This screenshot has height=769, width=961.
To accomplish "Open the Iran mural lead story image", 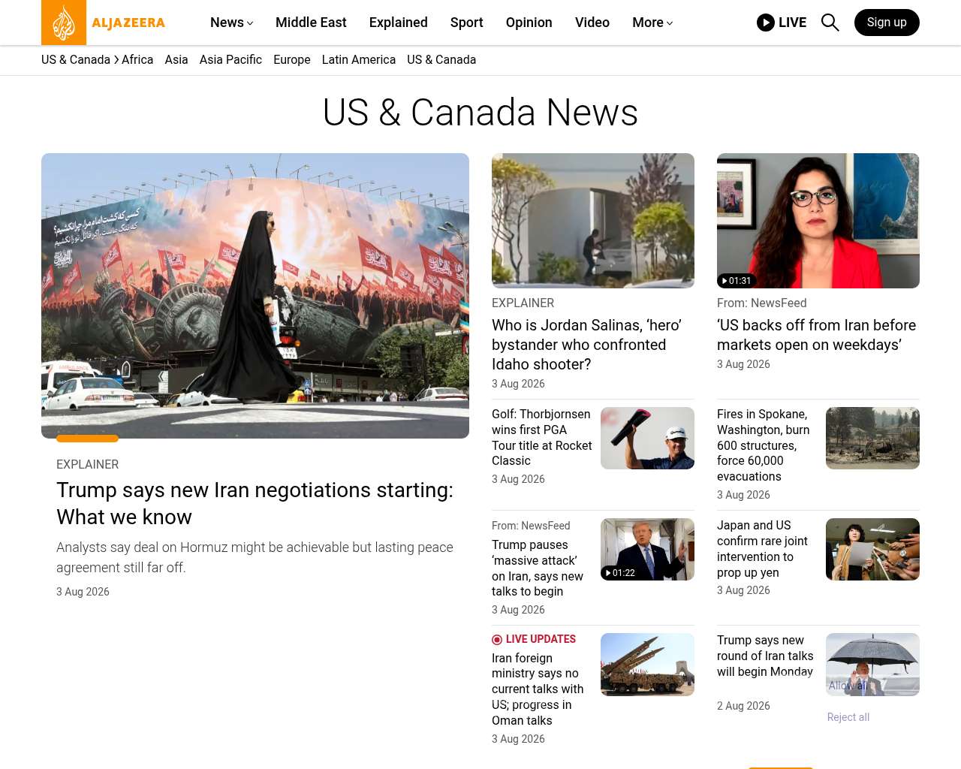I will pyautogui.click(x=255, y=296).
